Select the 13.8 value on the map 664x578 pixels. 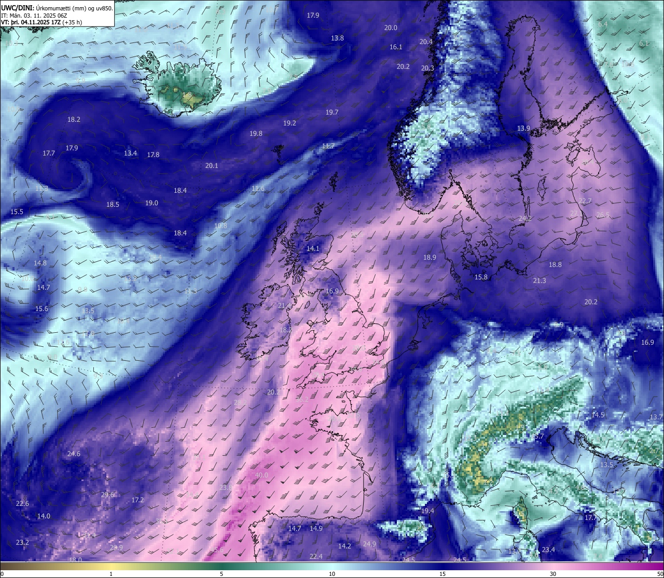click(x=337, y=38)
